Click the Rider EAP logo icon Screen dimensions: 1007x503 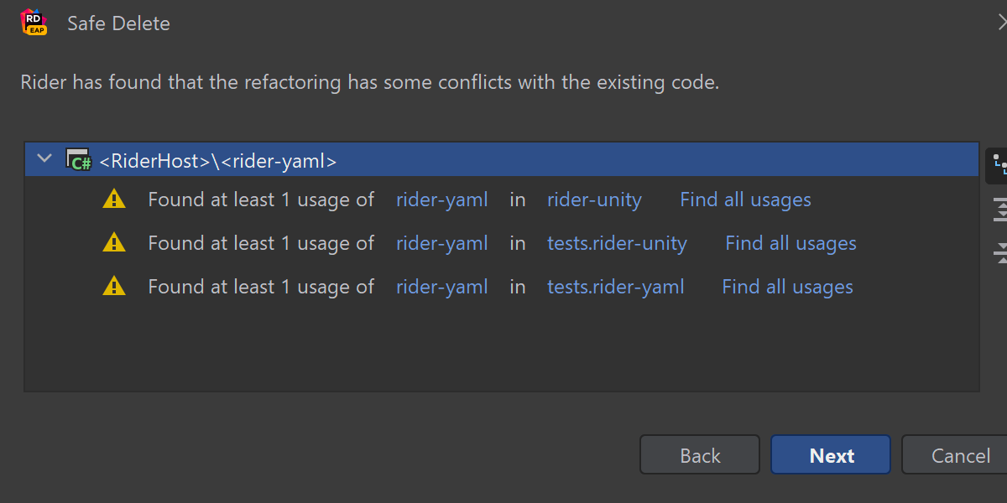coord(33,22)
